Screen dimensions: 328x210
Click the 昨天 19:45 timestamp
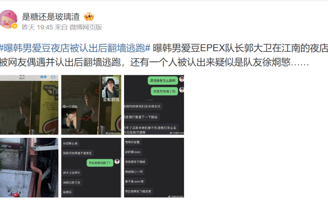coord(37,27)
